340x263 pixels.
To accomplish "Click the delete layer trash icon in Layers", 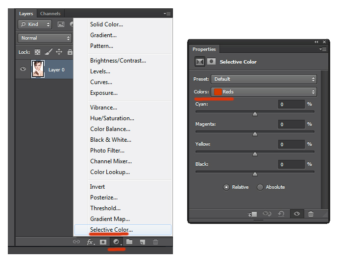I will [x=155, y=242].
